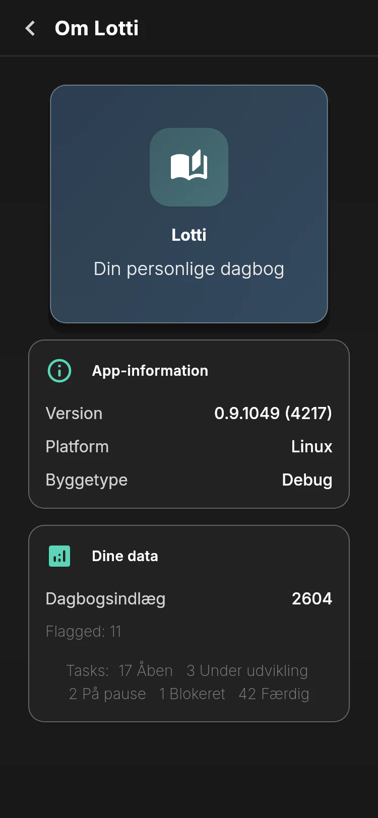Go back using the chevron arrow

tap(30, 28)
